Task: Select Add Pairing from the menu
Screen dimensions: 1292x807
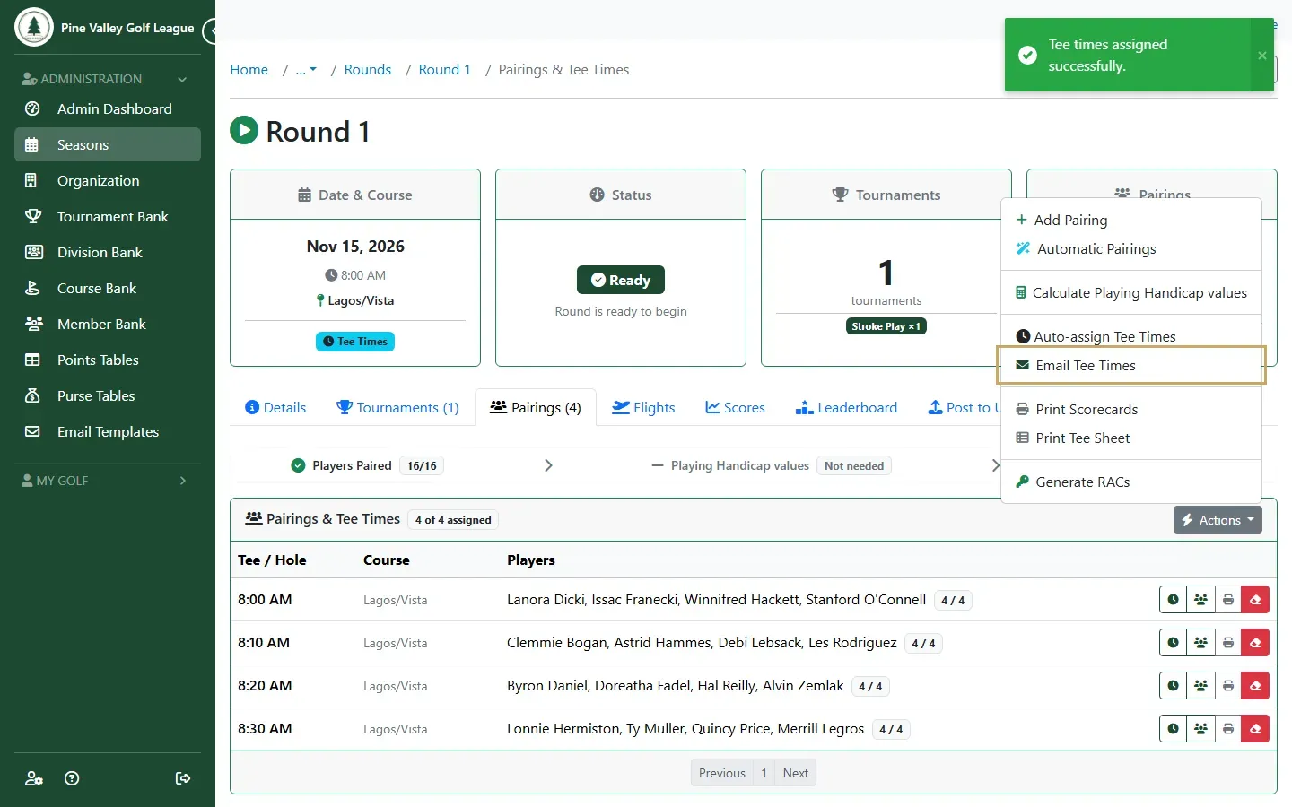Action: click(1131, 221)
